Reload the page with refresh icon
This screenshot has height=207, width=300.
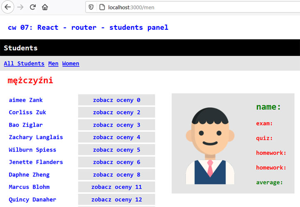(x=32, y=7)
